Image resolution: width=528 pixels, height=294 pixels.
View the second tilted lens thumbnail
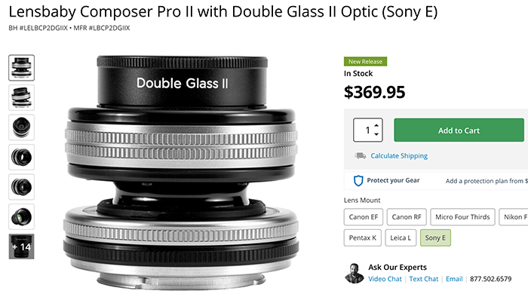(22, 97)
